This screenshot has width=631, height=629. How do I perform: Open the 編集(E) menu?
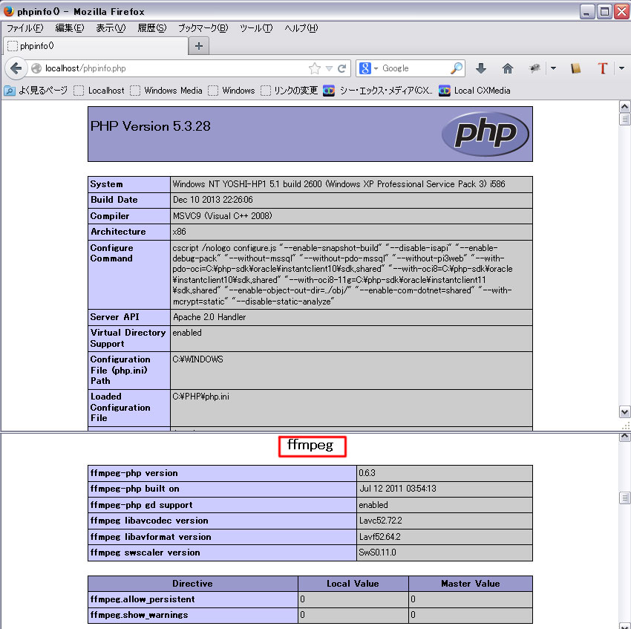click(70, 28)
